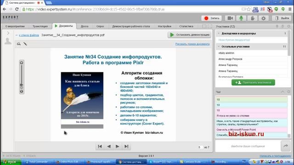This screenshot has height=165, width=294.
Task: Click the browser address bar
Action: [131, 9]
